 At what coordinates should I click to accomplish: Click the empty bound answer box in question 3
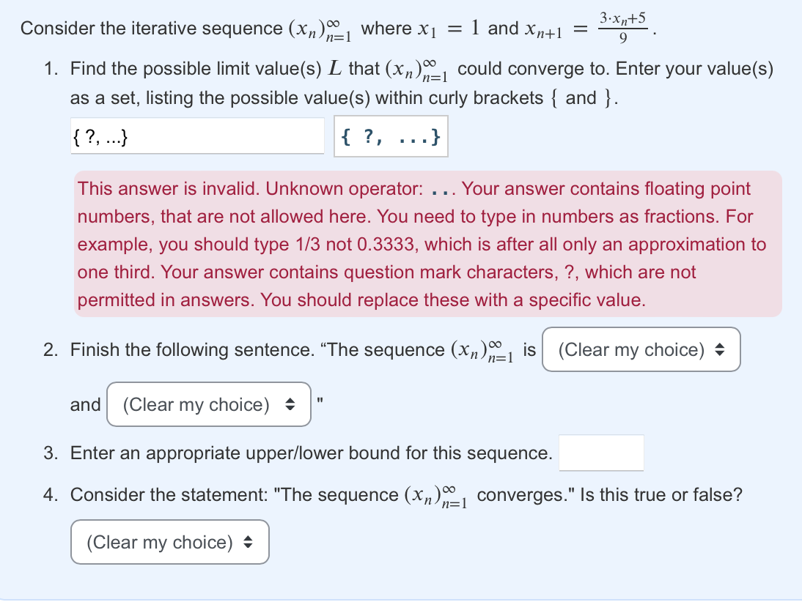click(601, 453)
